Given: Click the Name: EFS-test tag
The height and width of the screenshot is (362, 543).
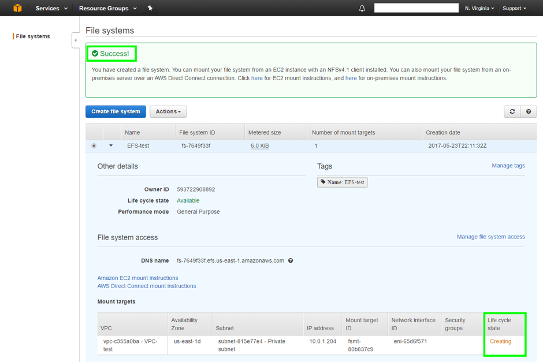Looking at the screenshot, I should click(x=342, y=182).
